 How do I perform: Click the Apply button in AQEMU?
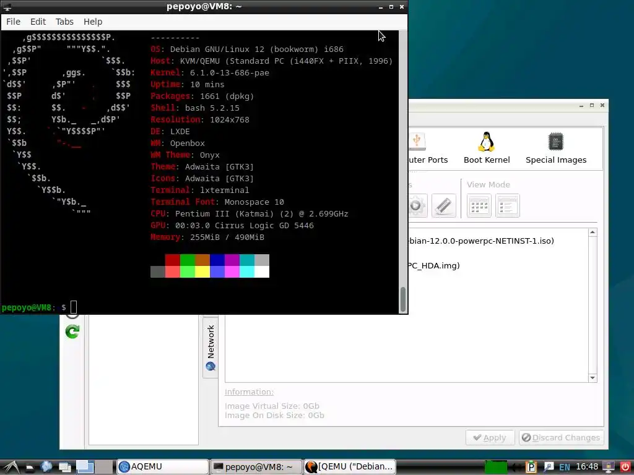pos(490,437)
